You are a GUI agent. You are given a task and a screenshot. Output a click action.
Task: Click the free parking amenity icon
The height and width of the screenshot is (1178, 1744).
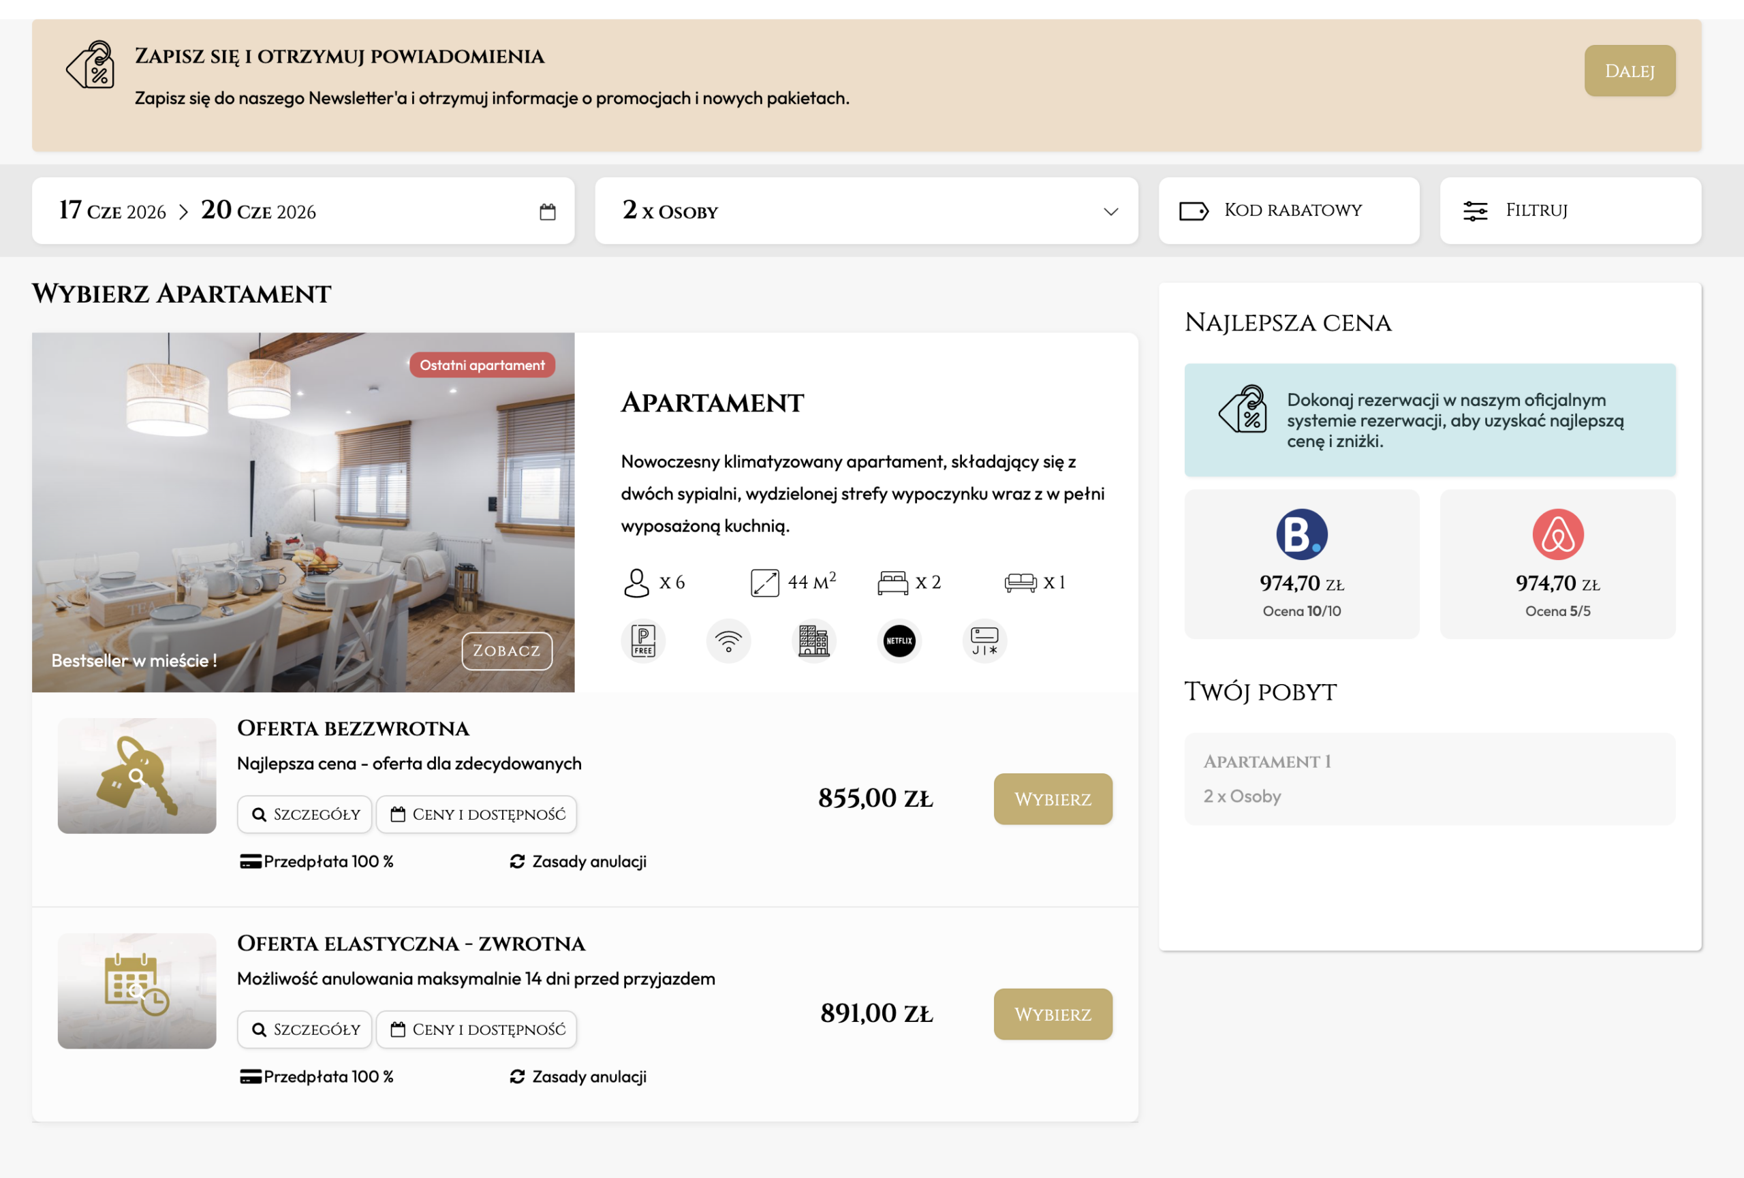[643, 640]
